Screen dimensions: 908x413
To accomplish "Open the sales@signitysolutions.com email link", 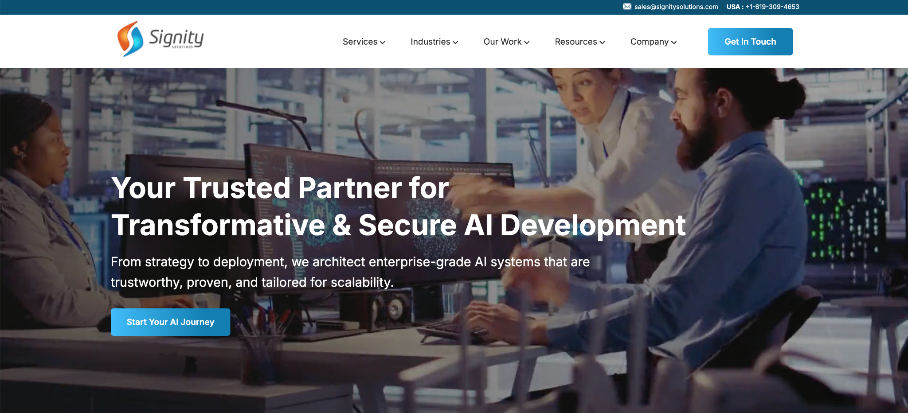I will pyautogui.click(x=676, y=7).
